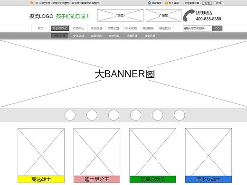Select the 动漫玩具 sub-navigation tab
The image size is (247, 185).
coord(132,36)
